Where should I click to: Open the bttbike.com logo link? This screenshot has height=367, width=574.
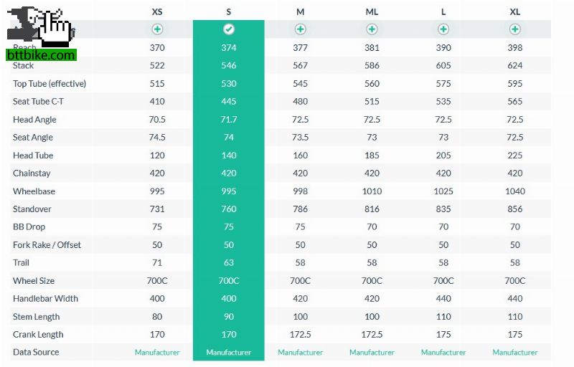[x=40, y=54]
